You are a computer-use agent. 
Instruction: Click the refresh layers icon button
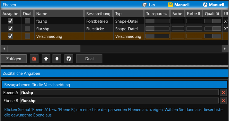[x=69, y=59]
